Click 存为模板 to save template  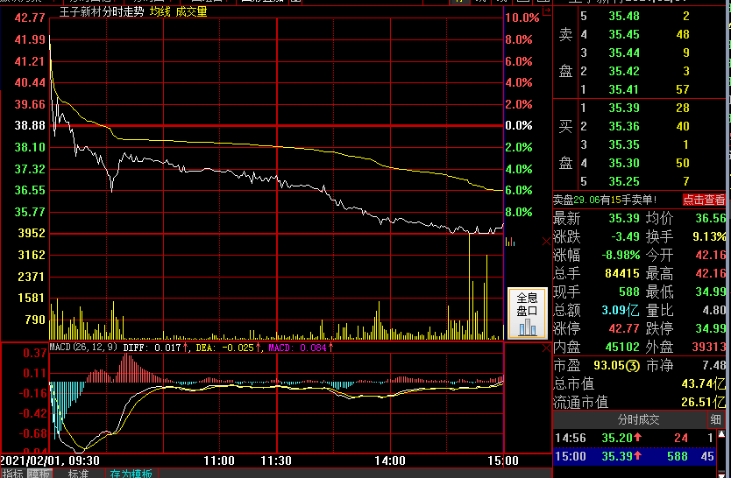click(x=131, y=474)
